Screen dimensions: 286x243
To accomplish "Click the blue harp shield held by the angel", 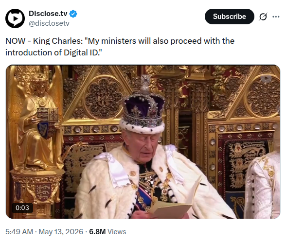I will coord(44,130).
